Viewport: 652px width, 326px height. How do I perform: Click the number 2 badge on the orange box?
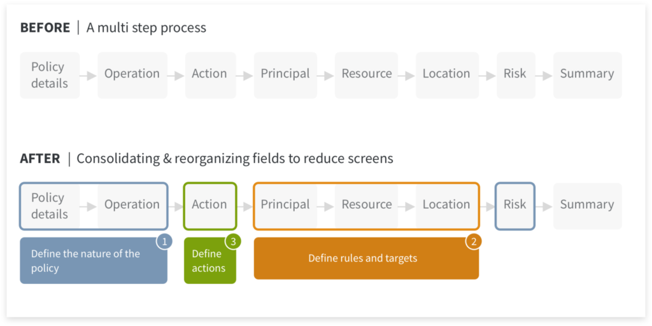tap(473, 241)
